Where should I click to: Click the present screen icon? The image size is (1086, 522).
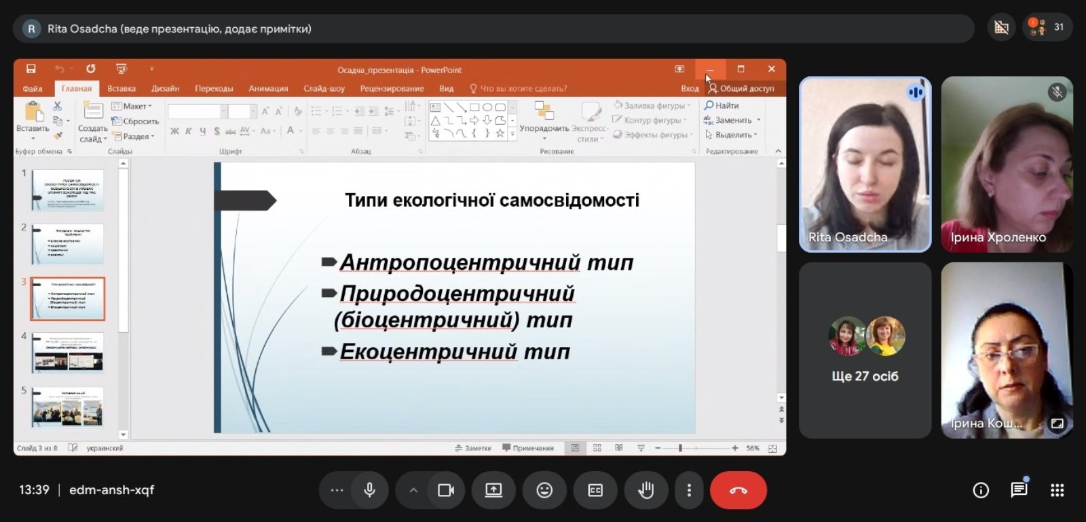coord(493,490)
